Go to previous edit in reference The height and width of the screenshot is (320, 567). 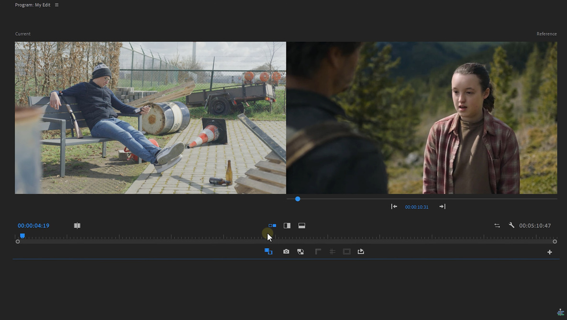(x=394, y=207)
